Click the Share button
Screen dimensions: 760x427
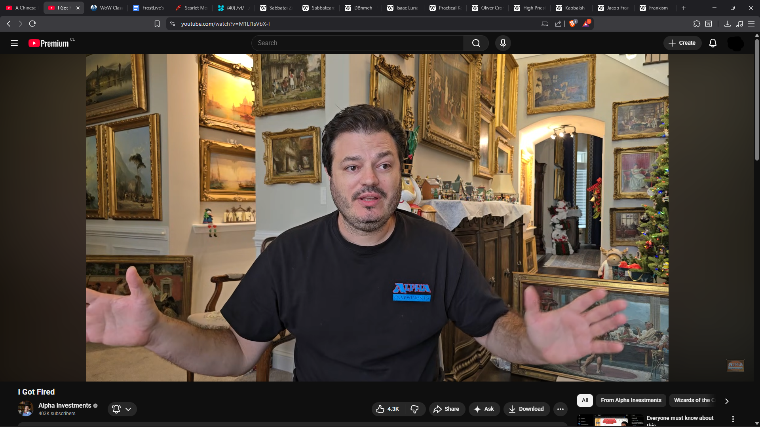point(446,409)
